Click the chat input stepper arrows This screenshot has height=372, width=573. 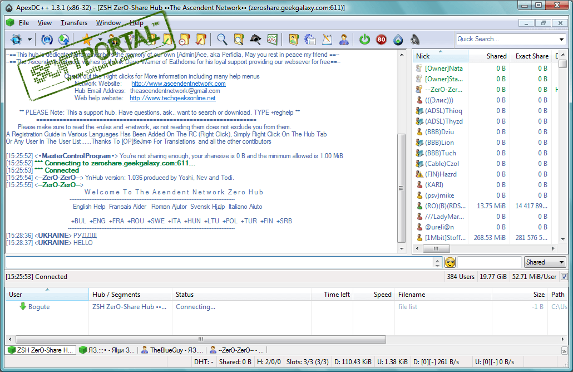[437, 262]
